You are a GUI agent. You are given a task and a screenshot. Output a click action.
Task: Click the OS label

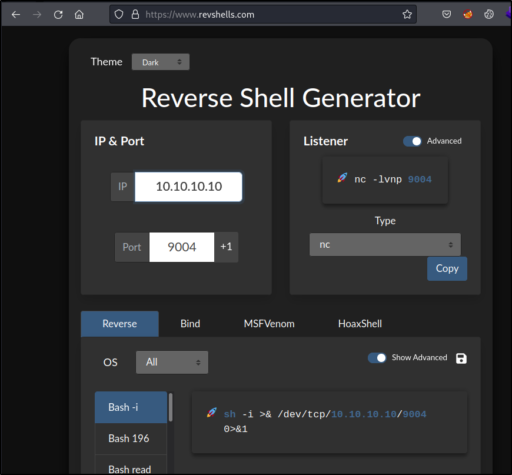[x=111, y=363]
